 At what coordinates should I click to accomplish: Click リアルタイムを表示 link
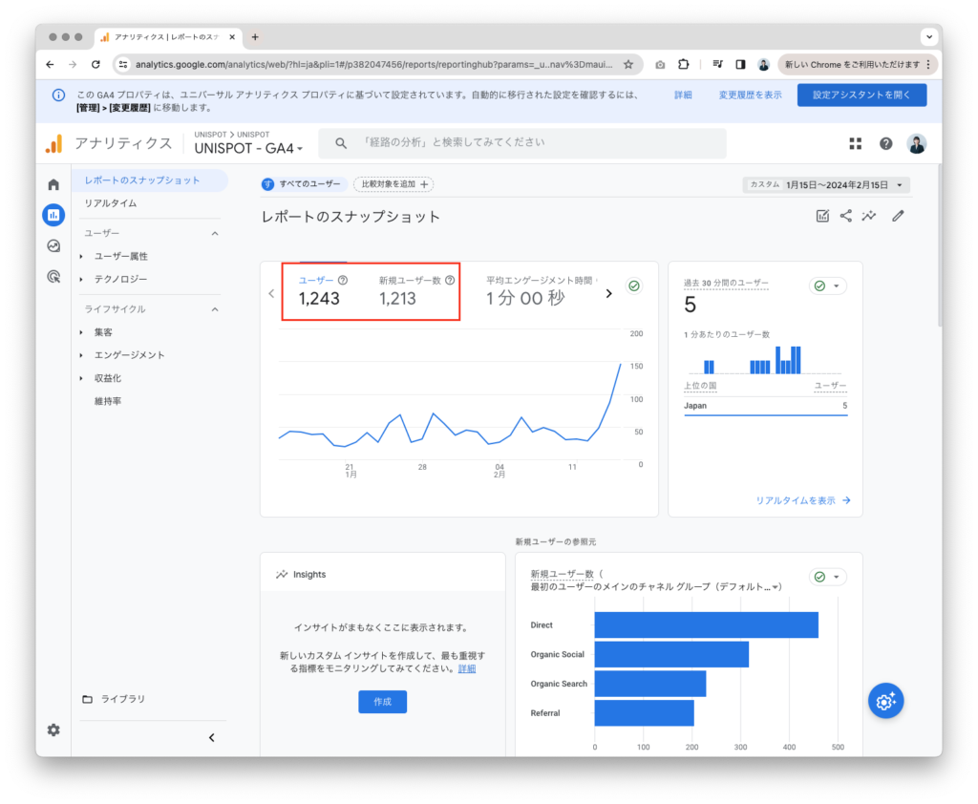click(802, 501)
